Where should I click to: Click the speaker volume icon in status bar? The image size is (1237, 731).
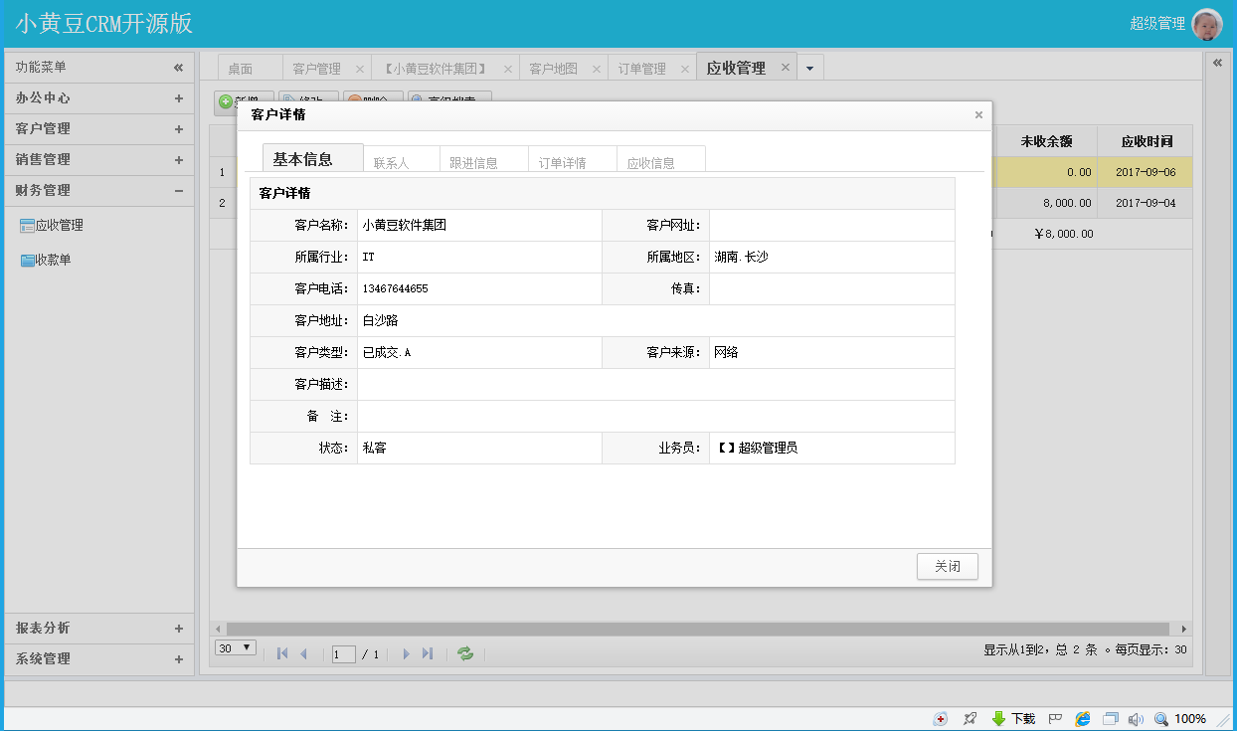[x=1136, y=718]
